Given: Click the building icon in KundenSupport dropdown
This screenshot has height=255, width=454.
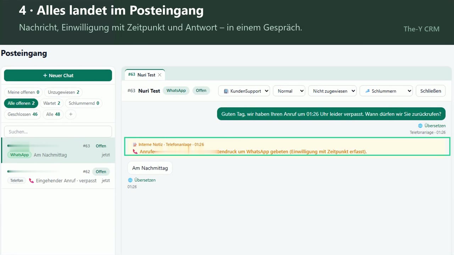Looking at the screenshot, I should coord(226,91).
